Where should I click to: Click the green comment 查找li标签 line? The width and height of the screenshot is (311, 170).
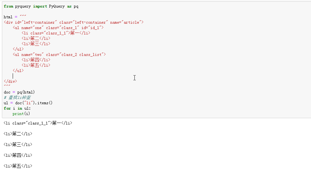tap(17, 98)
